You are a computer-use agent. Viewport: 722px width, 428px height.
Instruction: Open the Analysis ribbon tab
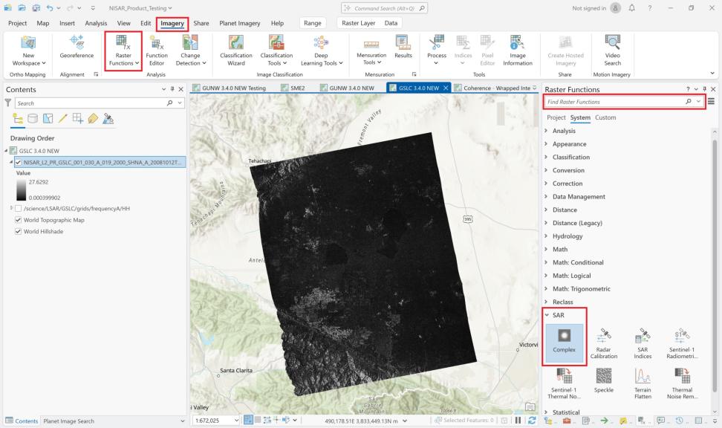tap(96, 23)
